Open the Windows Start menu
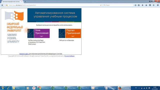The width and height of the screenshot is (160, 90). (x=2, y=88)
